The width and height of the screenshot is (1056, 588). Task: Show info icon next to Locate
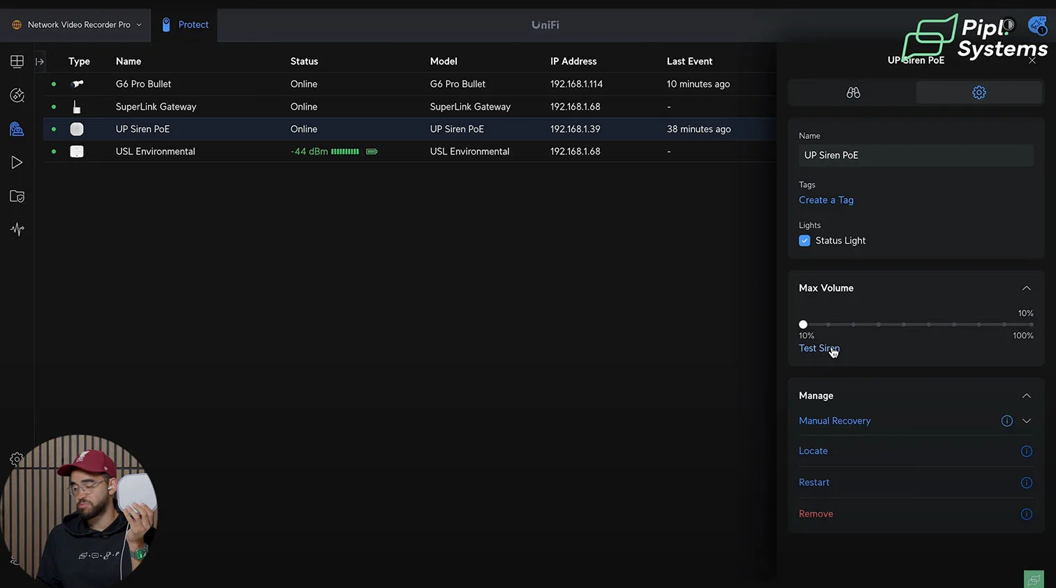[x=1026, y=451]
